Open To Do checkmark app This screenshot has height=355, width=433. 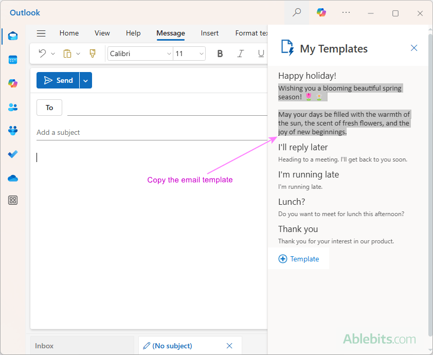13,154
